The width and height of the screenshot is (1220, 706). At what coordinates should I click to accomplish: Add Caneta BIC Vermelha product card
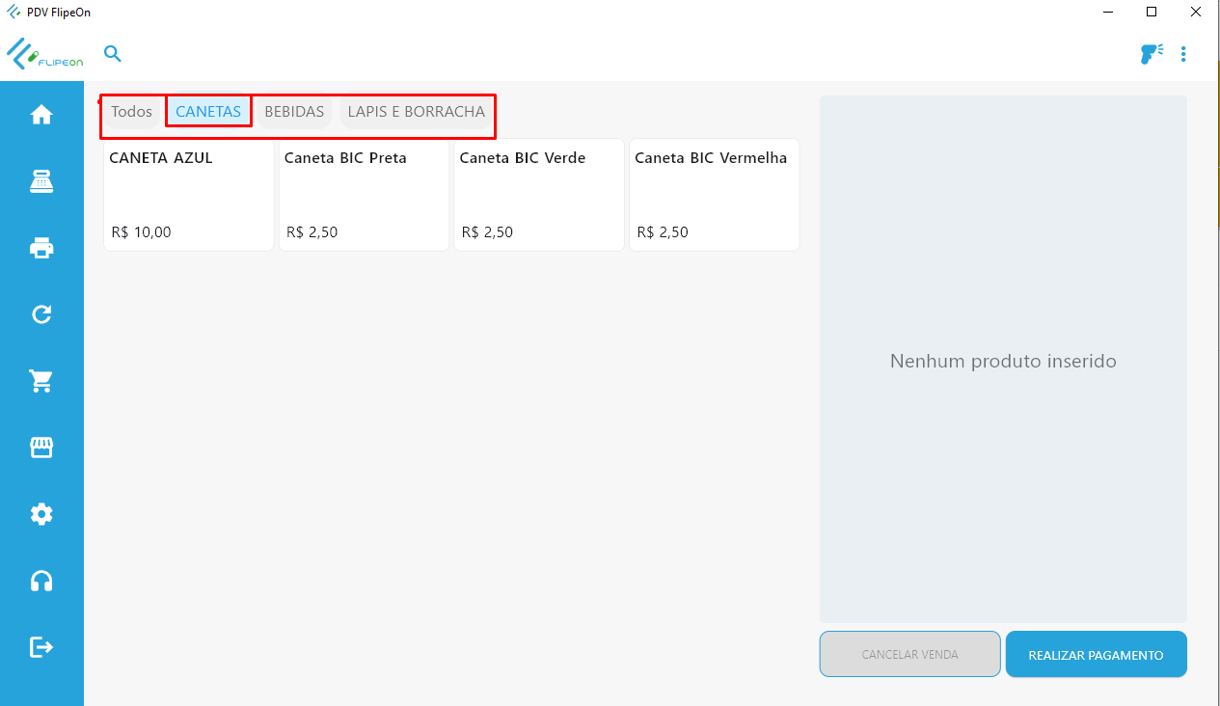(x=714, y=195)
